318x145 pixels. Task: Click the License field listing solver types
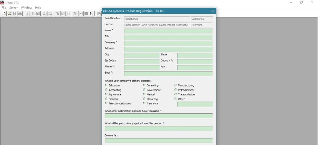(157, 25)
